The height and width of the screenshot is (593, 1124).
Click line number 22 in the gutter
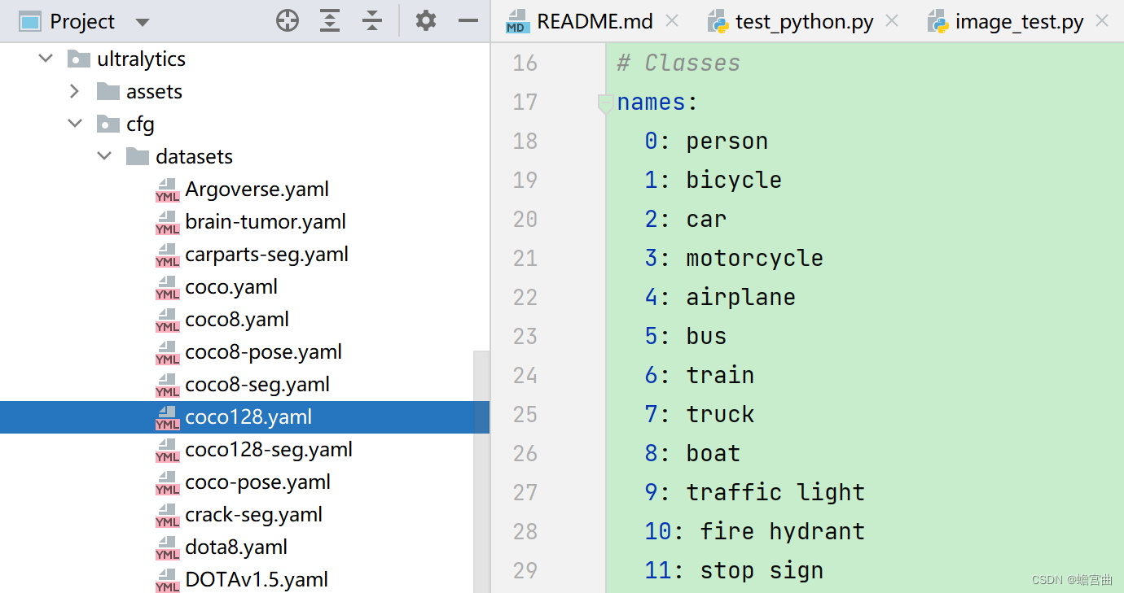525,298
